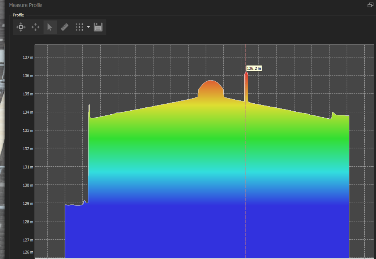Click the 134 m axis label
This screenshot has width=376, height=259.
pos(28,112)
